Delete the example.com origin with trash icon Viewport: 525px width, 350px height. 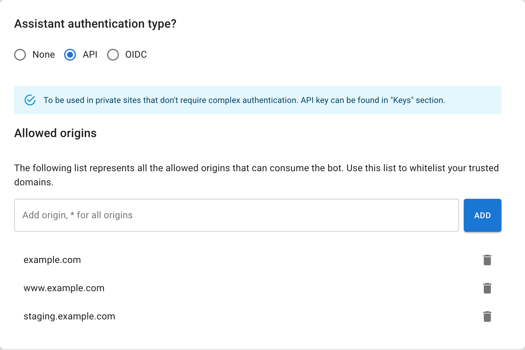click(487, 260)
